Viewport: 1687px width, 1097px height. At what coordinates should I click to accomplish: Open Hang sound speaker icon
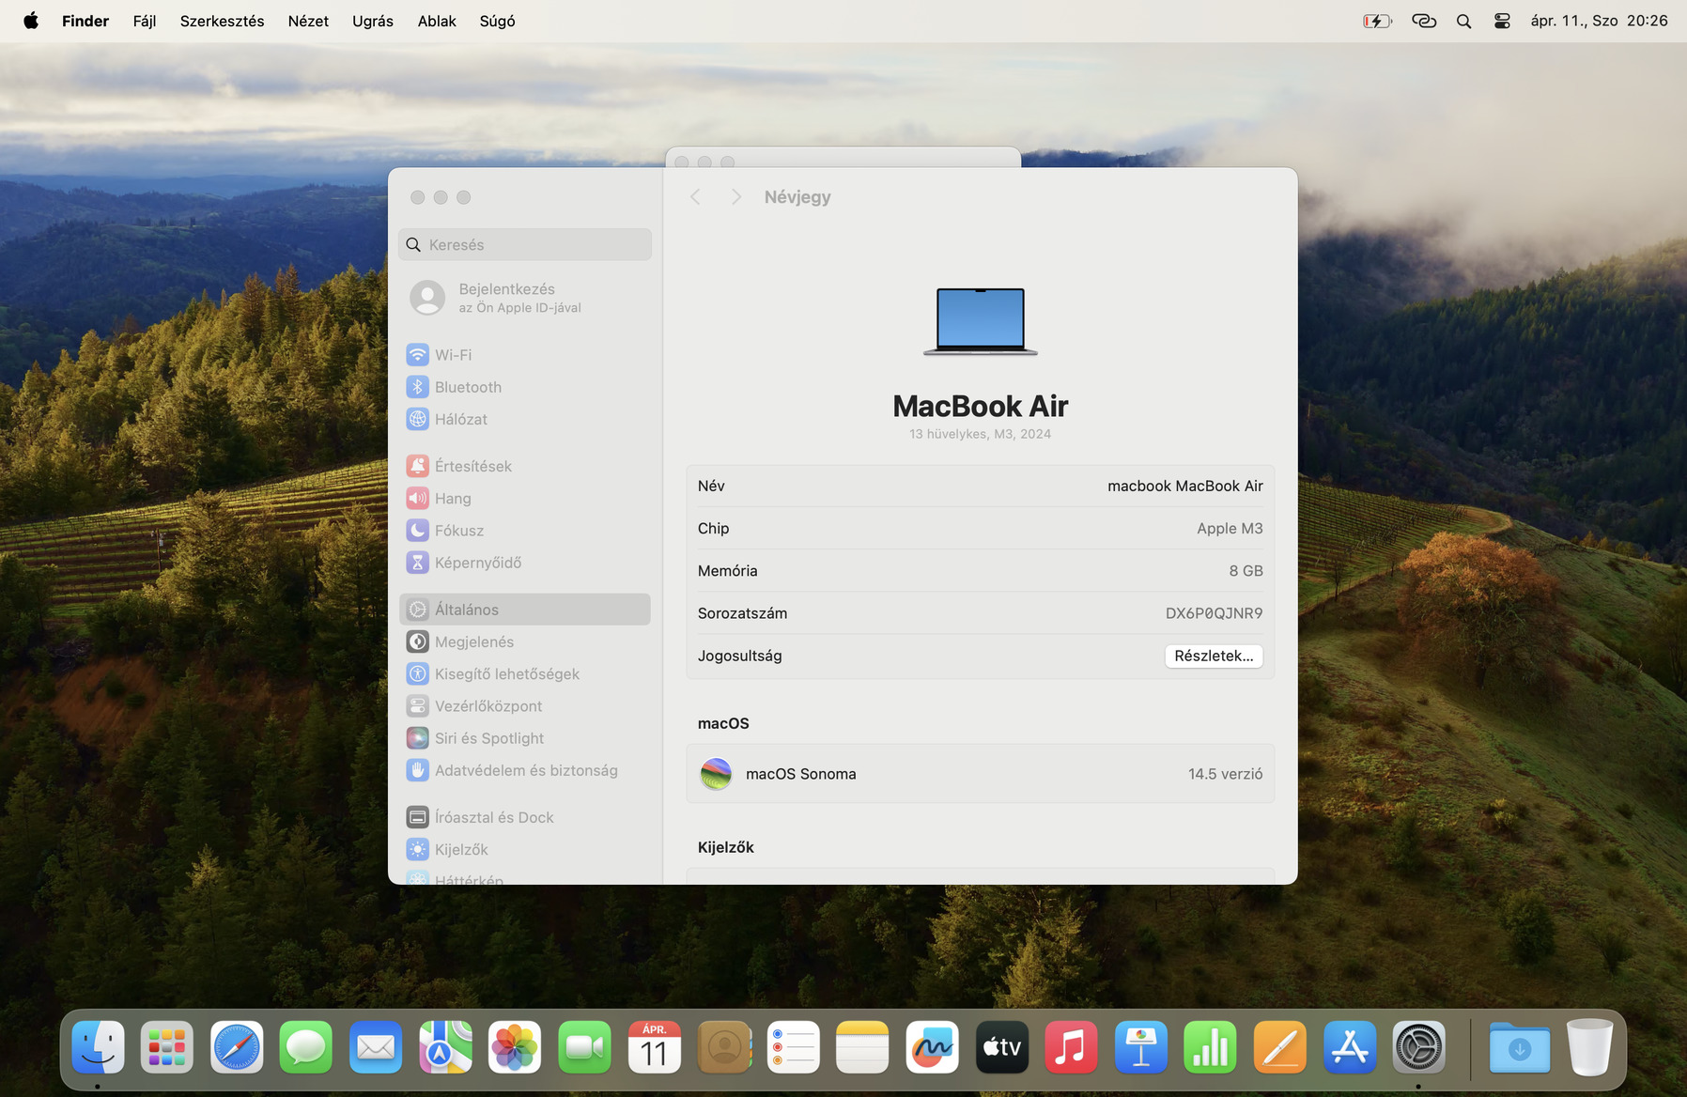click(417, 498)
